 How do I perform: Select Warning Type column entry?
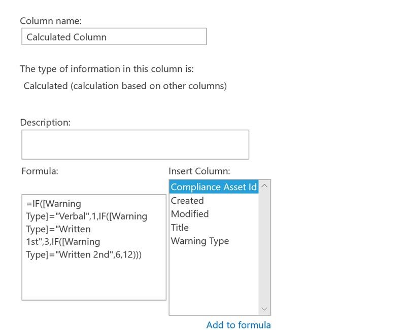click(x=200, y=241)
